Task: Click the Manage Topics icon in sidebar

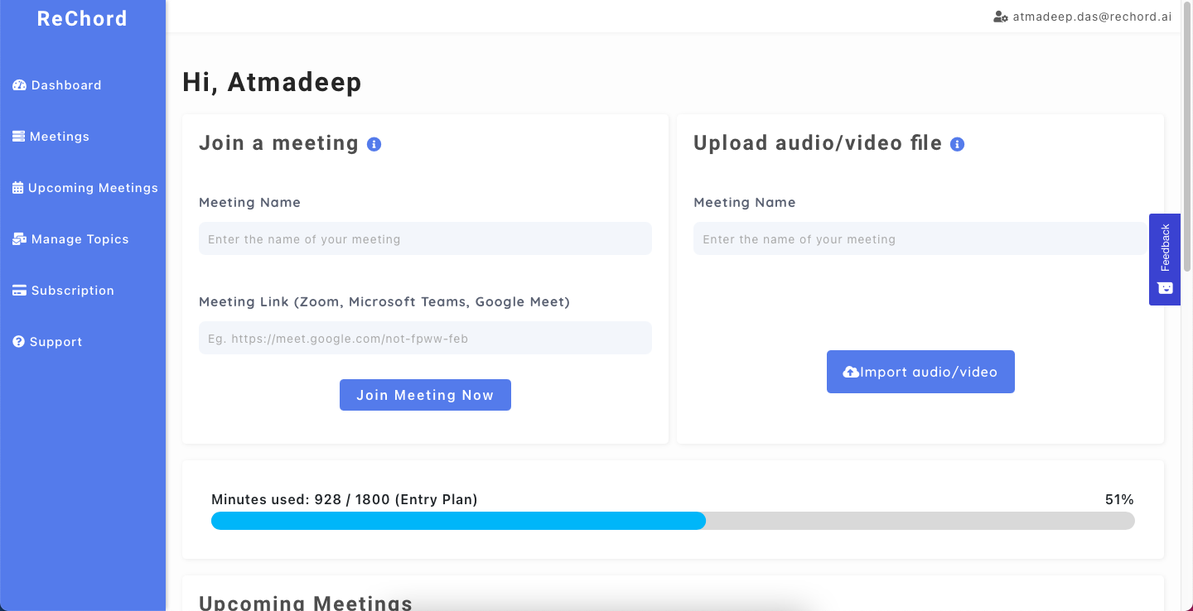Action: click(20, 239)
